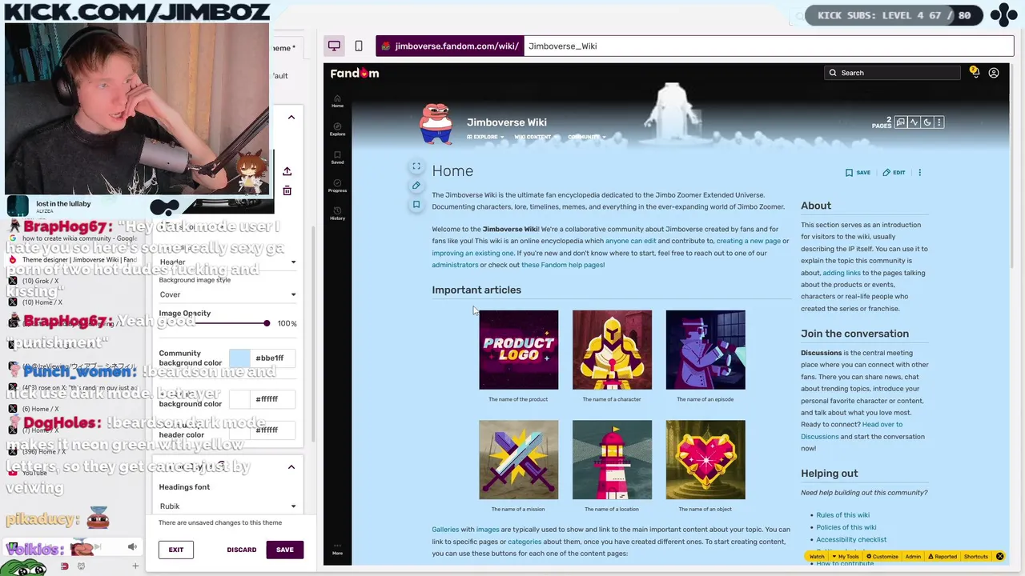Switch to mobile preview mode icon
This screenshot has height=576, width=1025.
tap(358, 46)
